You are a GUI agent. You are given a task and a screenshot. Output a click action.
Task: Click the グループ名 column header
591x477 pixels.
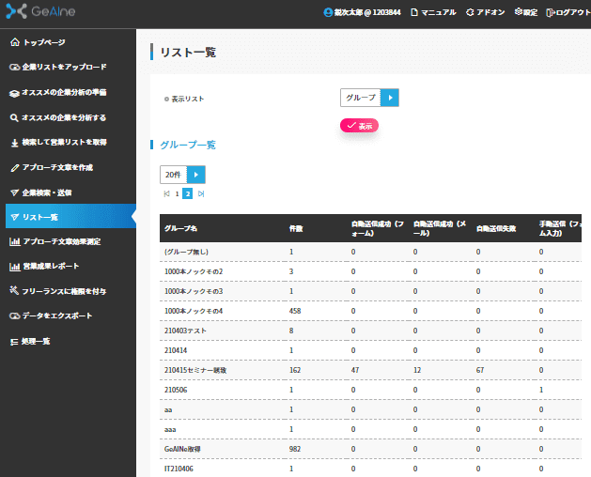[180, 228]
